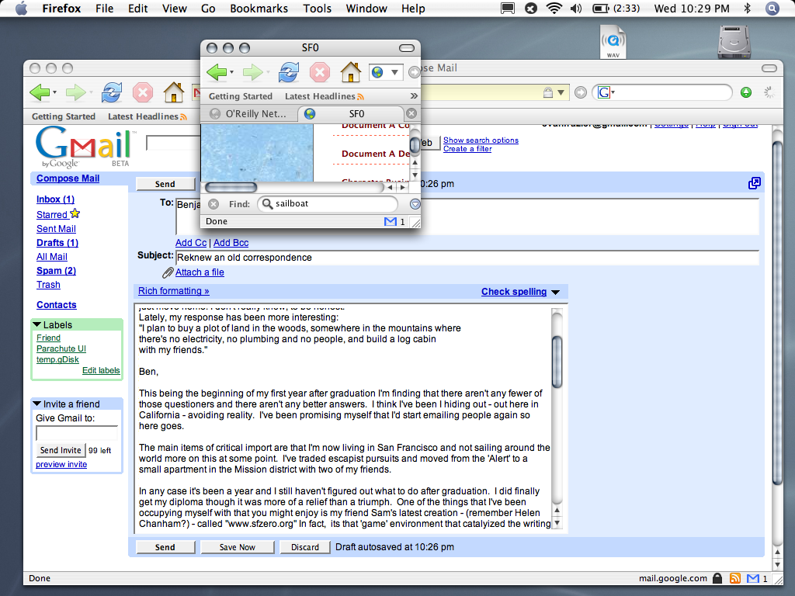Click Find next arrow in SFO find bar

click(x=415, y=204)
